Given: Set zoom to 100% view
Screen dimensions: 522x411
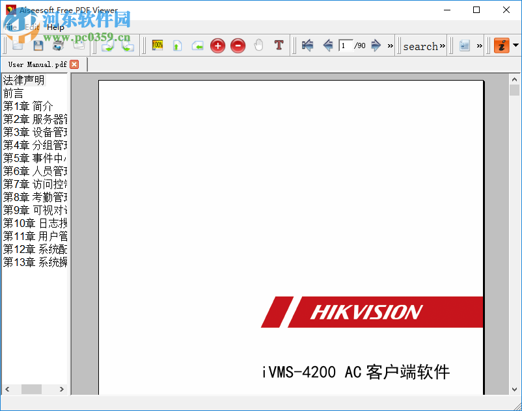Looking at the screenshot, I should [156, 46].
